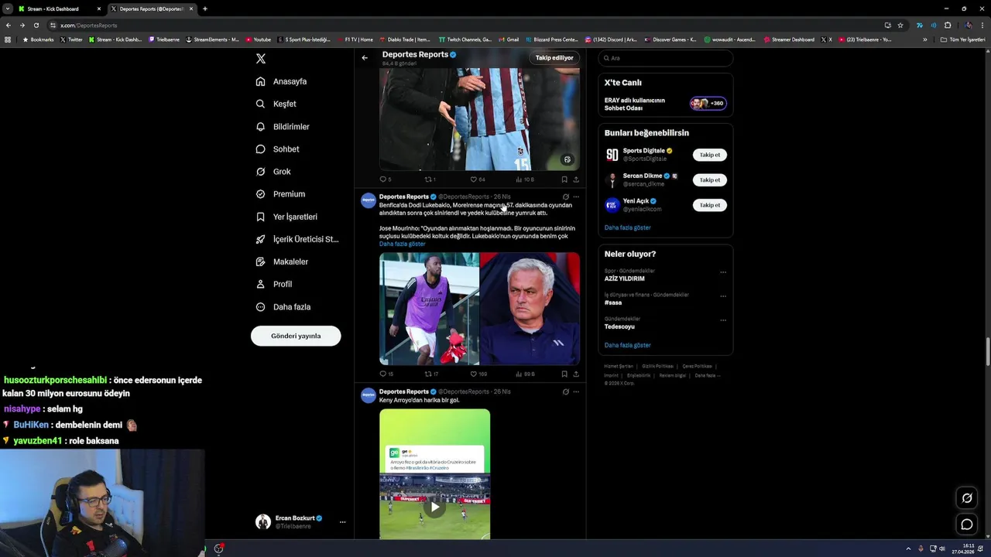Open tab search dropdown
The width and height of the screenshot is (991, 557).
coord(7,9)
